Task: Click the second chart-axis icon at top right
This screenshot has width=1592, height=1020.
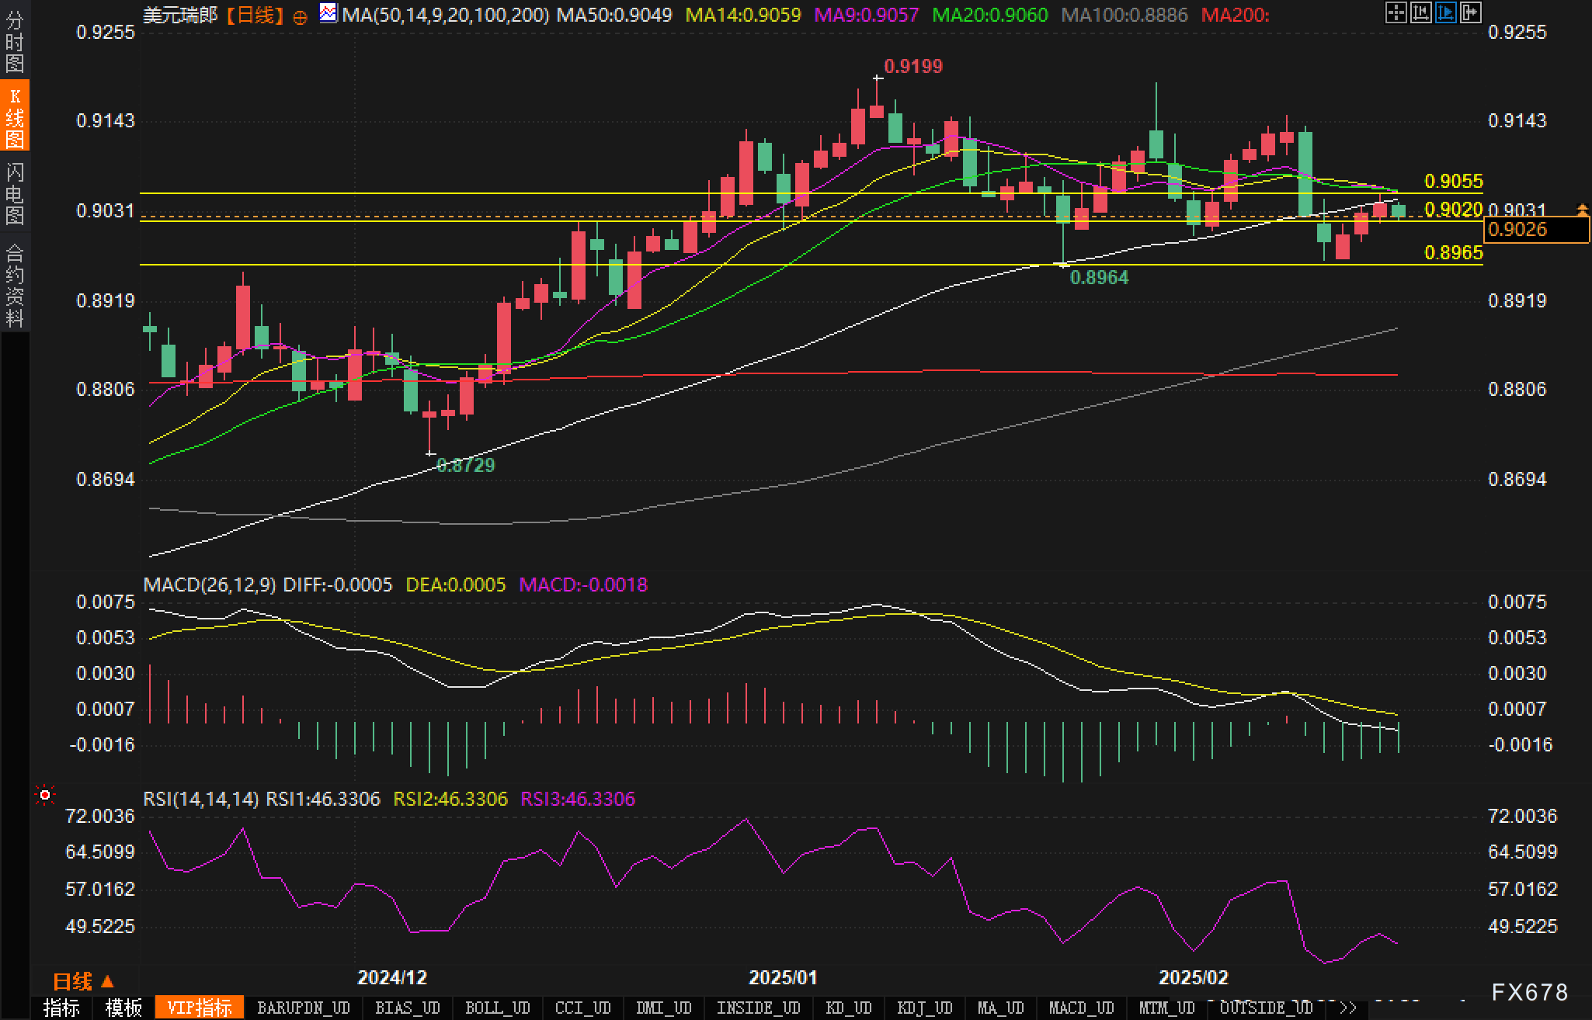Action: point(1420,12)
